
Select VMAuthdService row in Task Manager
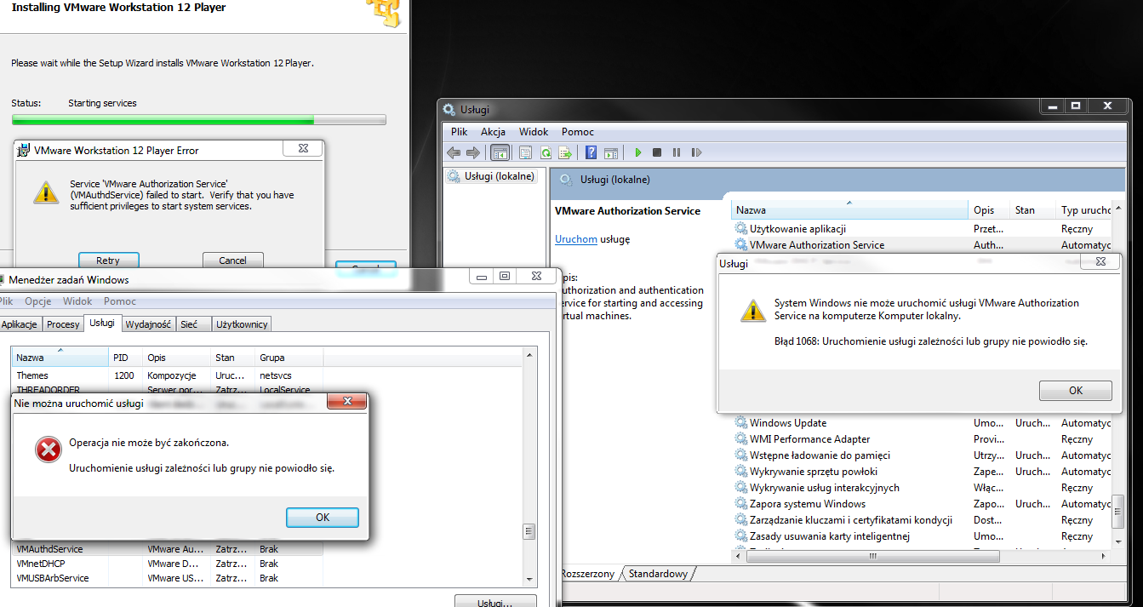168,549
